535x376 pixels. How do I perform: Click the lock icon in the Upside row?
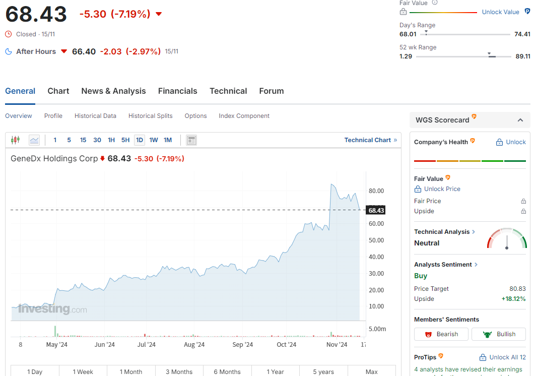click(x=523, y=211)
